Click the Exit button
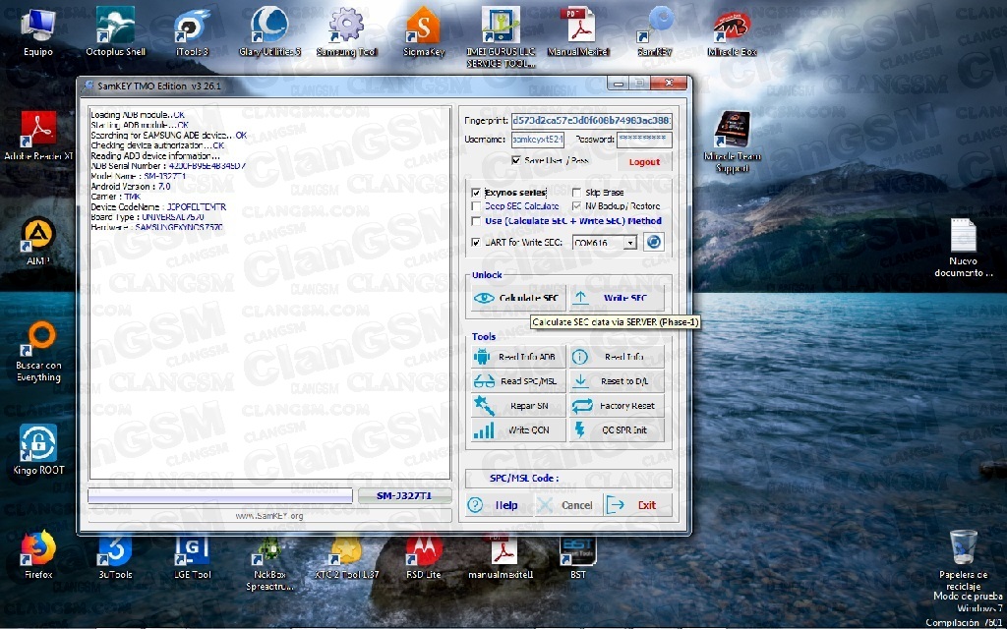 637,505
